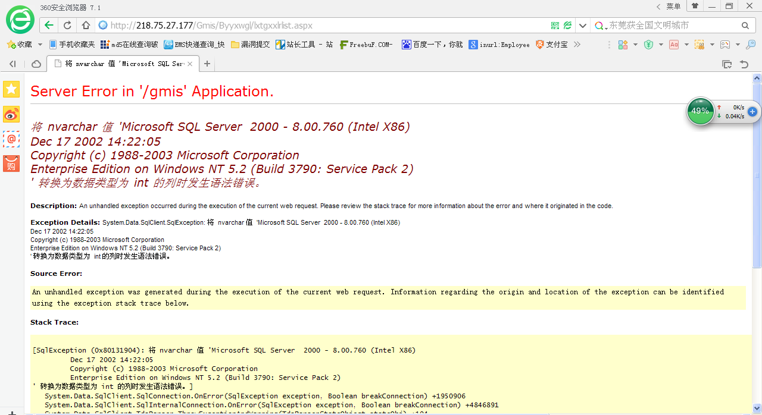Open the browser home page
Viewport: 762px width, 415px height.
[86, 26]
